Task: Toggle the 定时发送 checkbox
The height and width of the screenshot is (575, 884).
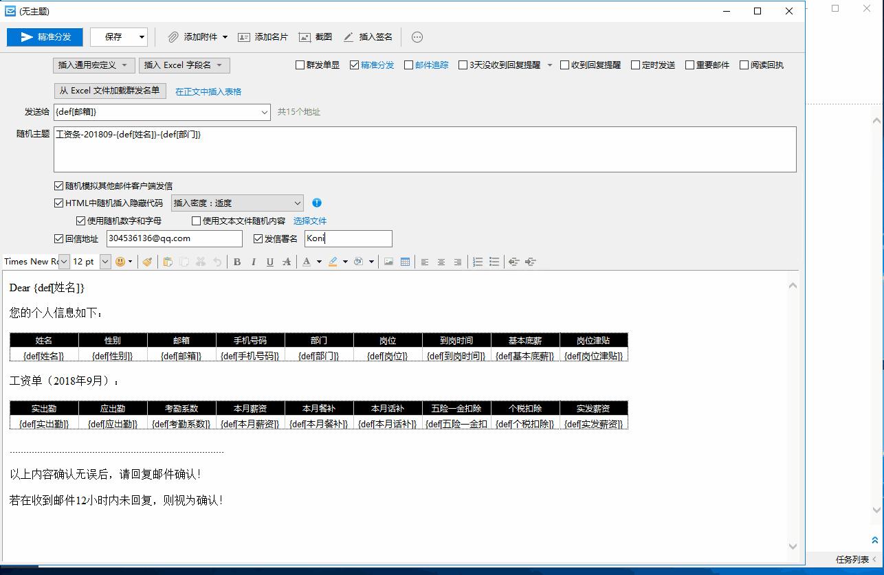Action: pyautogui.click(x=636, y=65)
